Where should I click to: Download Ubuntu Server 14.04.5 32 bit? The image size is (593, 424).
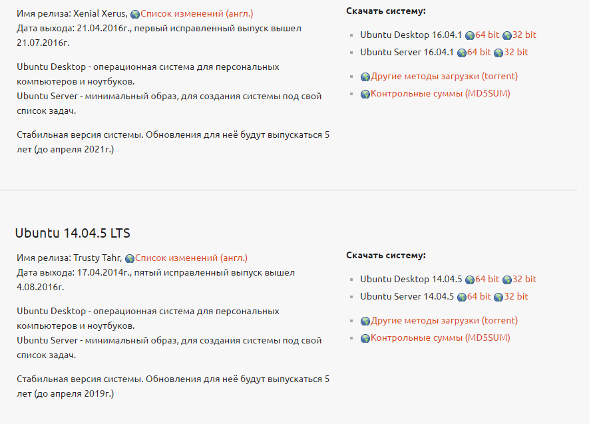[516, 296]
